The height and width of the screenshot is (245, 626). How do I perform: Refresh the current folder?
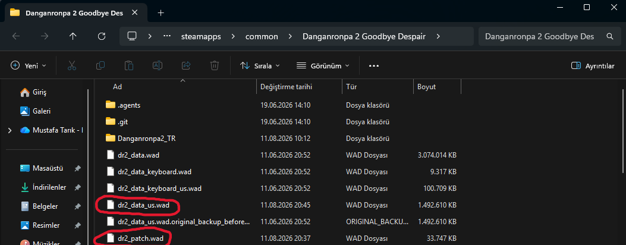pos(102,36)
